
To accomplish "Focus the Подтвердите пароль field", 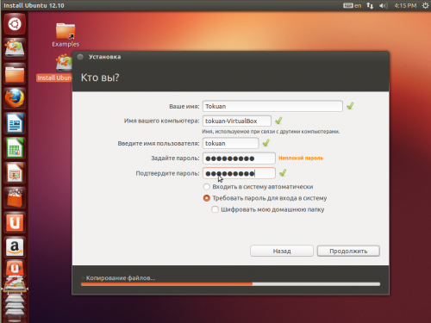I will (x=239, y=173).
